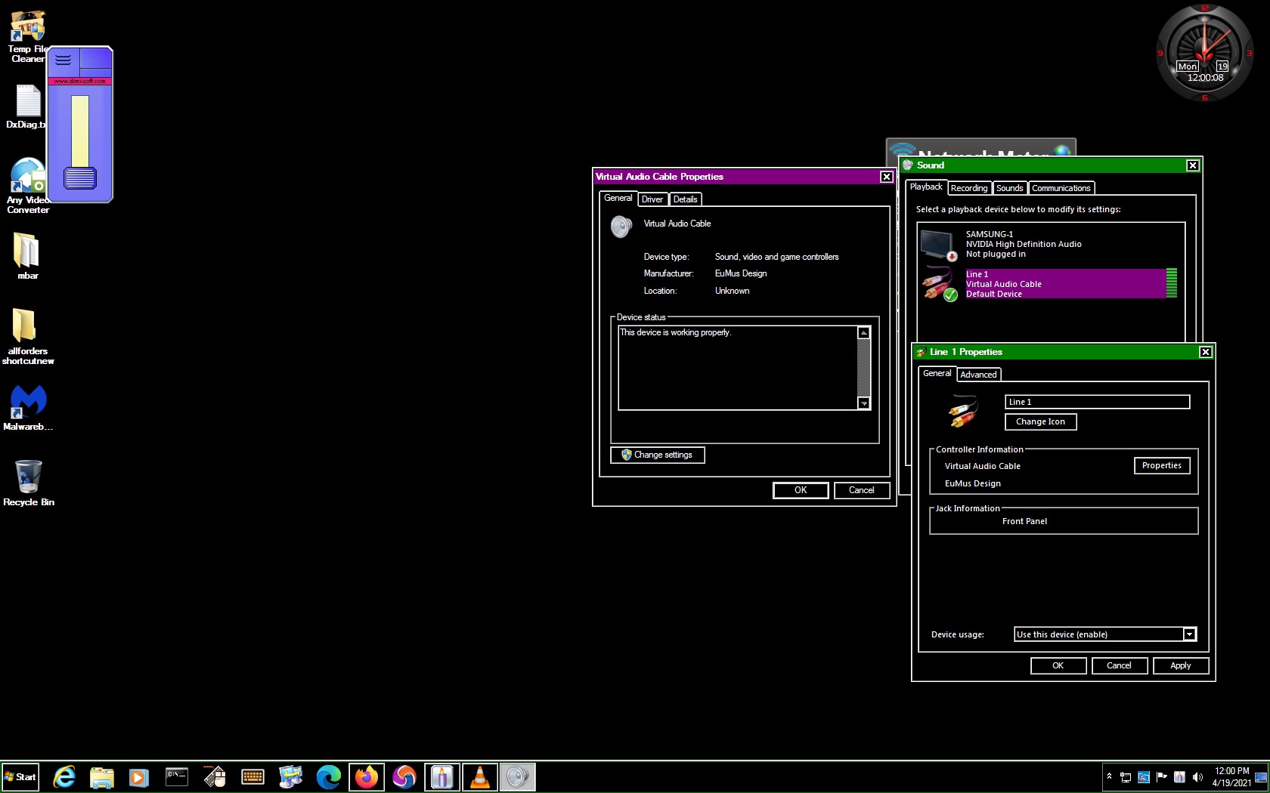
Task: Click the volume gadget slider handle
Action: (79, 177)
